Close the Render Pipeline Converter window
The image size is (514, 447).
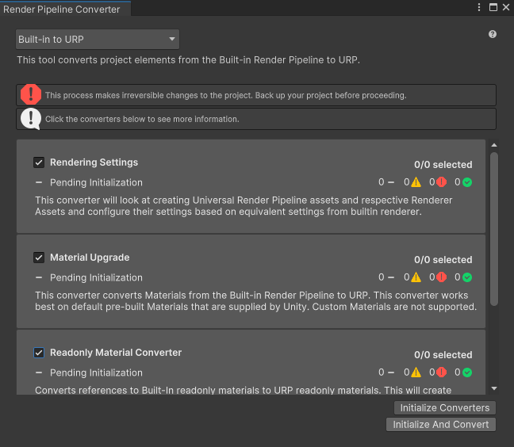[x=506, y=7]
